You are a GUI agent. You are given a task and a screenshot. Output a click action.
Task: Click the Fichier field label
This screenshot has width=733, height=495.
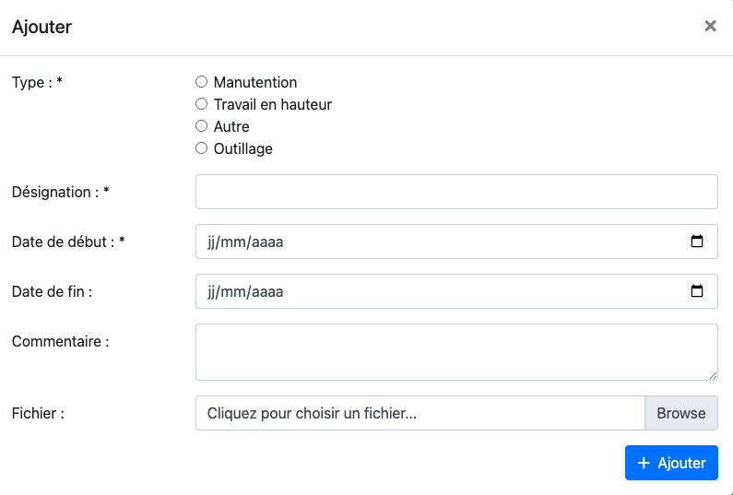click(x=38, y=414)
